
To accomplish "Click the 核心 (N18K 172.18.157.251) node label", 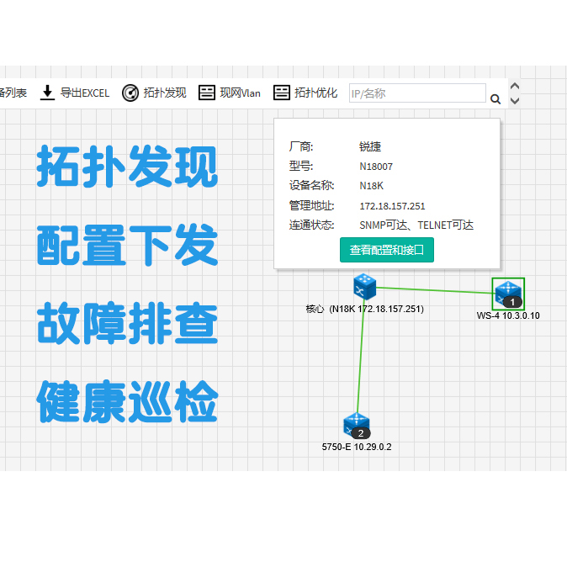I will coord(364,310).
